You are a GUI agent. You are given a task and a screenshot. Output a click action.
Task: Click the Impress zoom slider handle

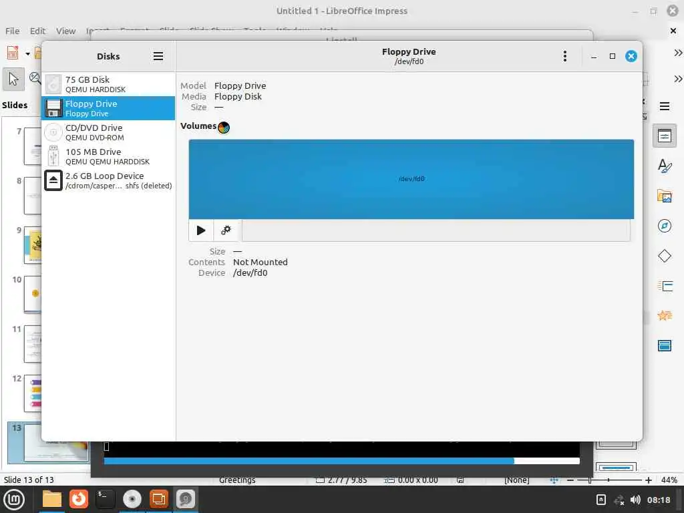(x=590, y=480)
